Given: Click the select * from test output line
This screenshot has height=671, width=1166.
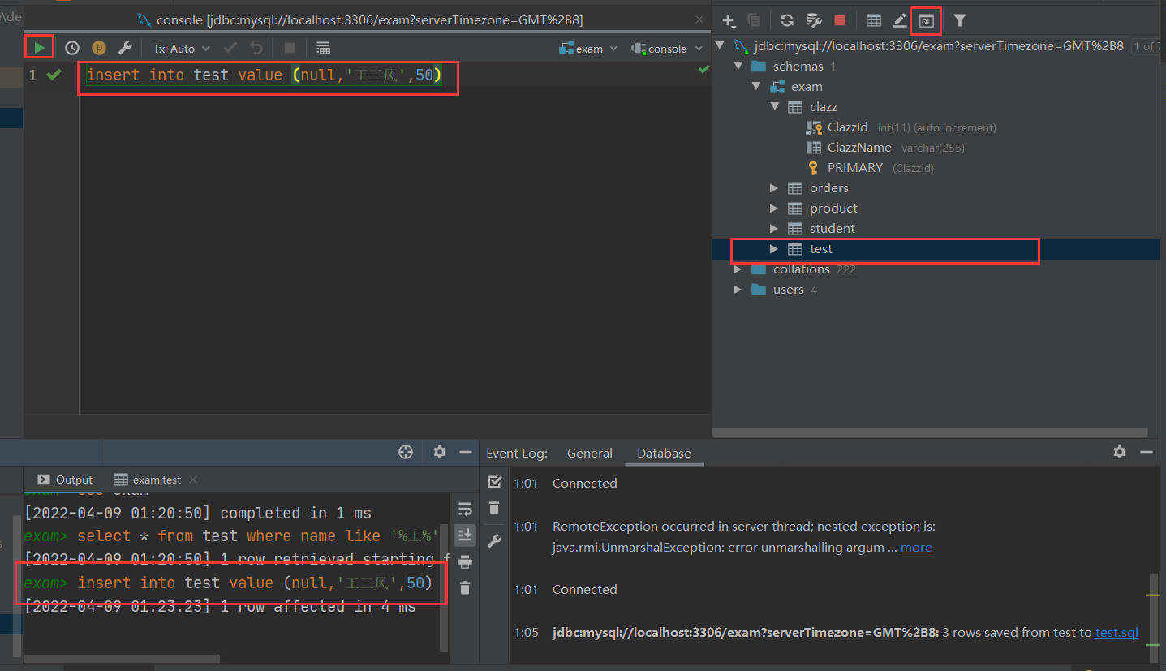Looking at the screenshot, I should tap(231, 536).
